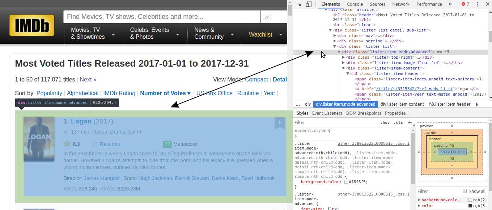Viewport: 492px width, 210px height.
Task: Click the #f6f6f5 background-color swatch
Action: [346, 182]
